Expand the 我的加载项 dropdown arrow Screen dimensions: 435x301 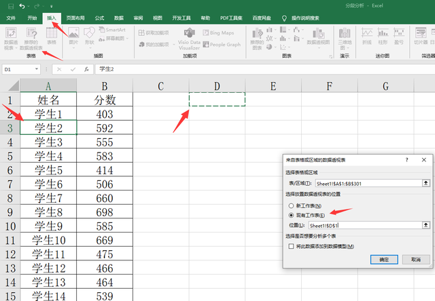(x=174, y=45)
